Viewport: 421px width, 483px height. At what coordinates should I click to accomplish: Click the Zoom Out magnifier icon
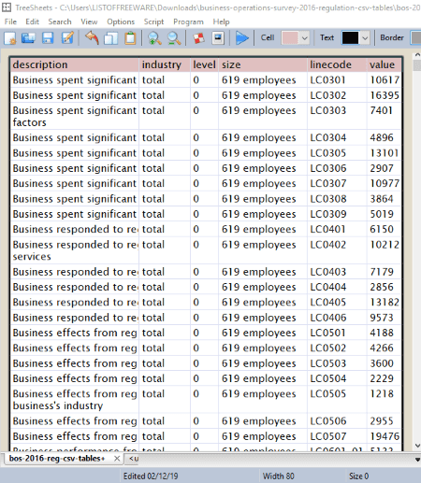point(174,38)
